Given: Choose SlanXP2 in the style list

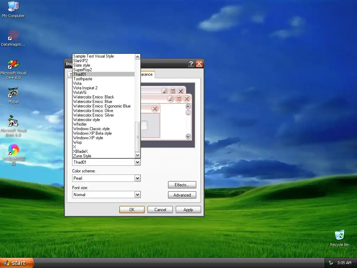Looking at the screenshot, I should click(x=104, y=61).
